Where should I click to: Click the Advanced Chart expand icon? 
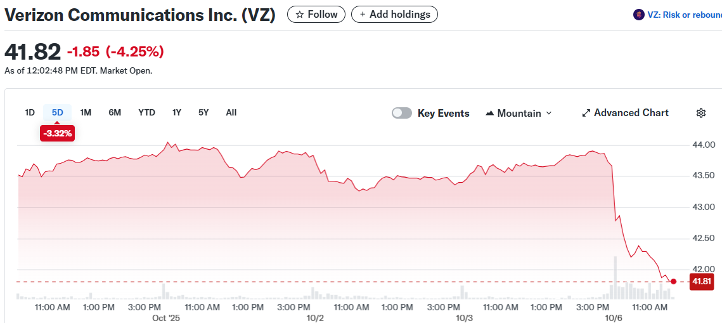(x=586, y=113)
